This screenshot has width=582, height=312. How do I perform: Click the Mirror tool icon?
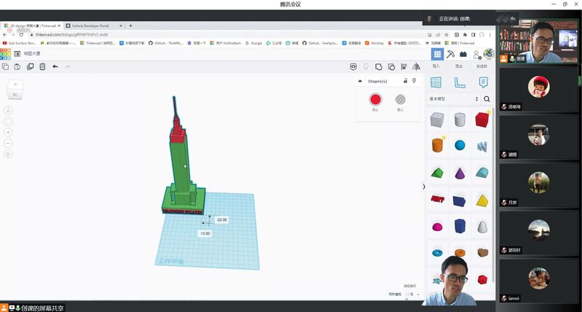pos(416,66)
